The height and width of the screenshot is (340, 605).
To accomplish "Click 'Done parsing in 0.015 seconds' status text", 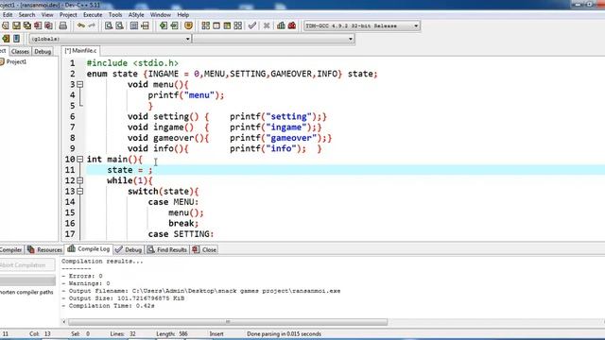I will click(x=284, y=333).
